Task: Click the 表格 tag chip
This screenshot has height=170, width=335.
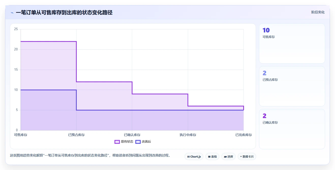Action: coord(212,157)
